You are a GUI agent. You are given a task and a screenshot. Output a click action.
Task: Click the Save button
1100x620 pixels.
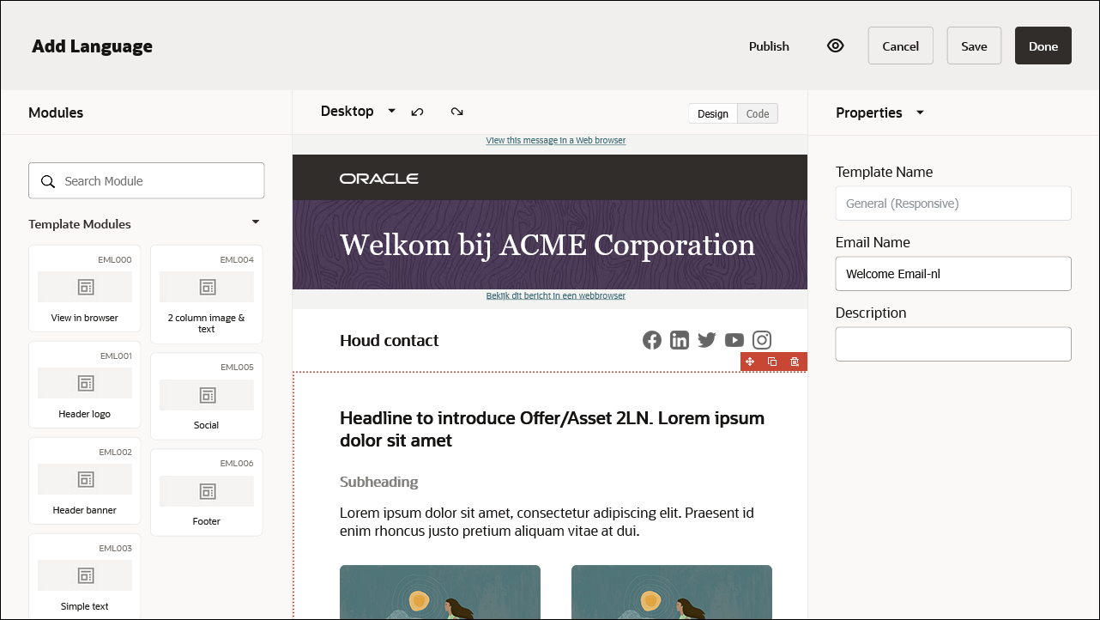click(x=974, y=46)
